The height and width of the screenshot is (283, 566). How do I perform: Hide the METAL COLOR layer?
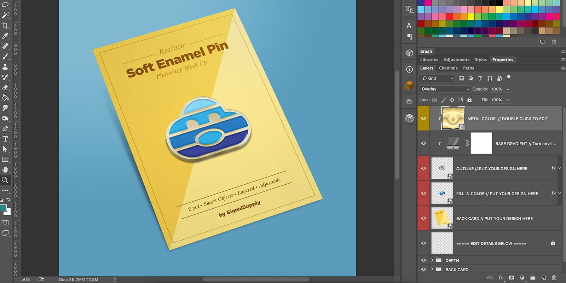[423, 119]
